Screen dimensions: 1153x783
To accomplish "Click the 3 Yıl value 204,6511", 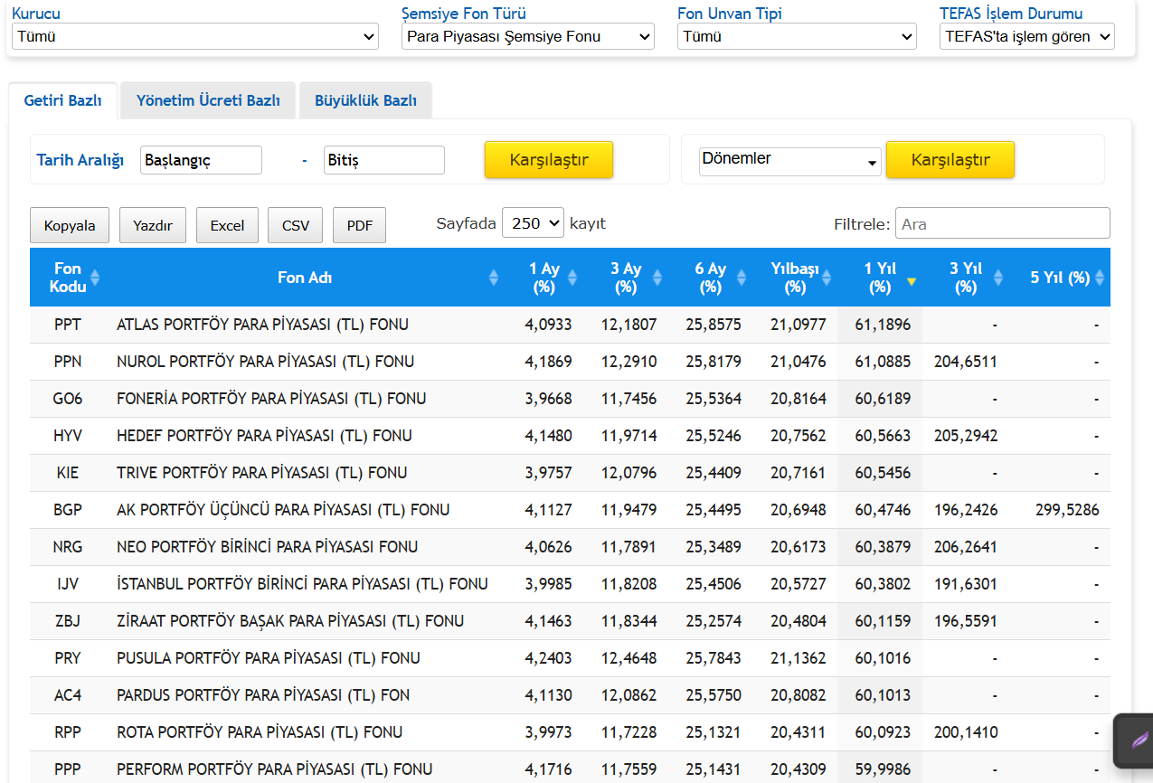I will [x=966, y=362].
